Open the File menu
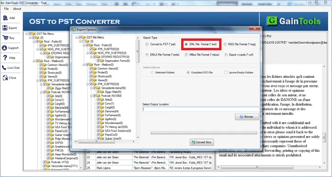332x177 pixels. click(6, 9)
